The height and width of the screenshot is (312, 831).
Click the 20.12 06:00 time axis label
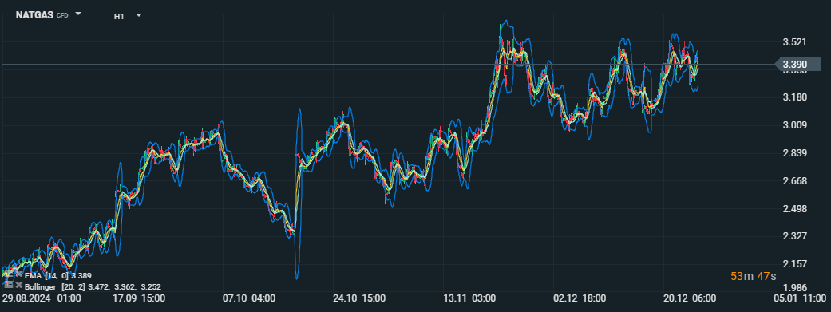pyautogui.click(x=691, y=298)
